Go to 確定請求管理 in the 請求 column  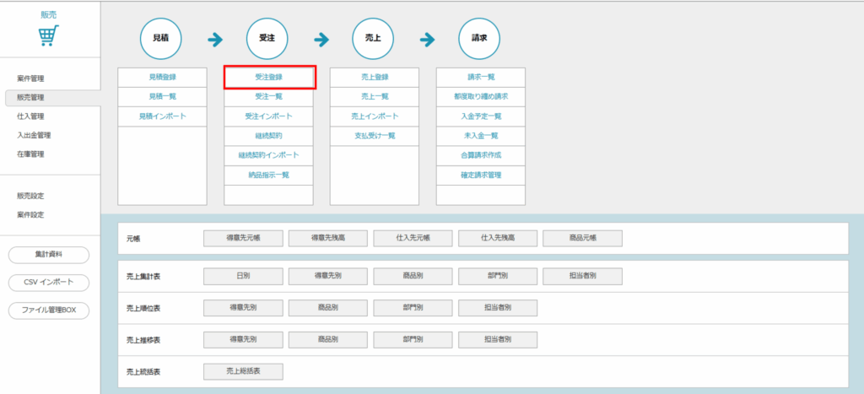(x=480, y=175)
